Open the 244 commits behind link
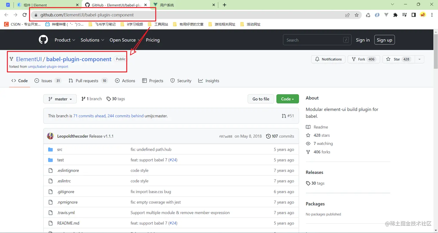This screenshot has width=438, height=233. pos(125,116)
